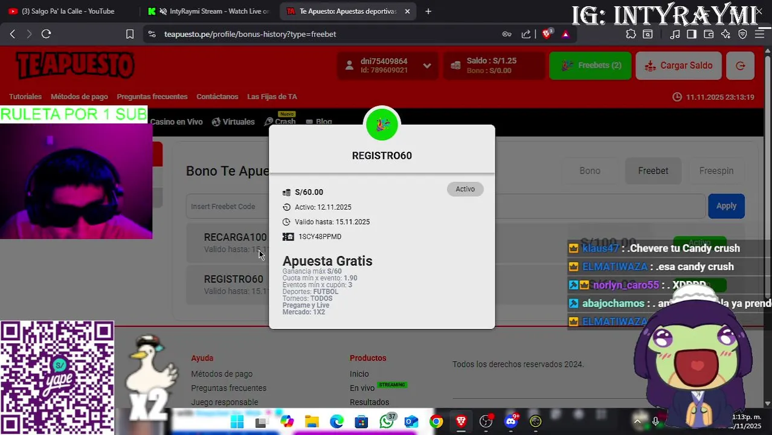
Task: Select the Bono tab
Action: 590,171
